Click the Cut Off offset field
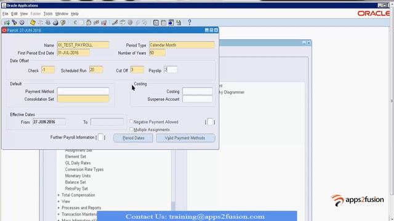The image size is (394, 221). [x=137, y=70]
